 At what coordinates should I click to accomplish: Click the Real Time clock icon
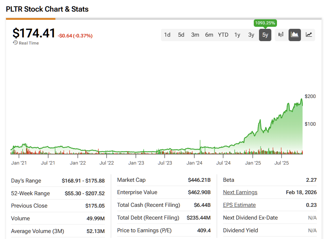(15, 43)
